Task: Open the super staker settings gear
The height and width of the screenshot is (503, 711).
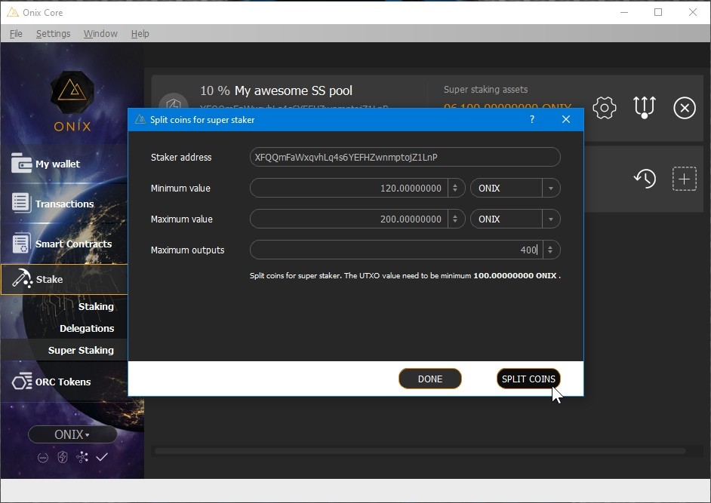Action: point(605,108)
